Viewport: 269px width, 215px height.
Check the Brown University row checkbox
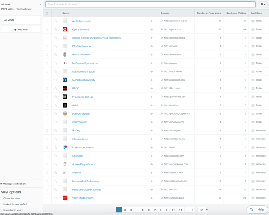pos(47,55)
